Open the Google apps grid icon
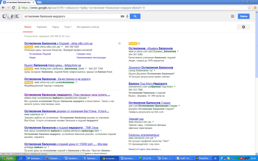This screenshot has height=161, width=258. click(233, 16)
